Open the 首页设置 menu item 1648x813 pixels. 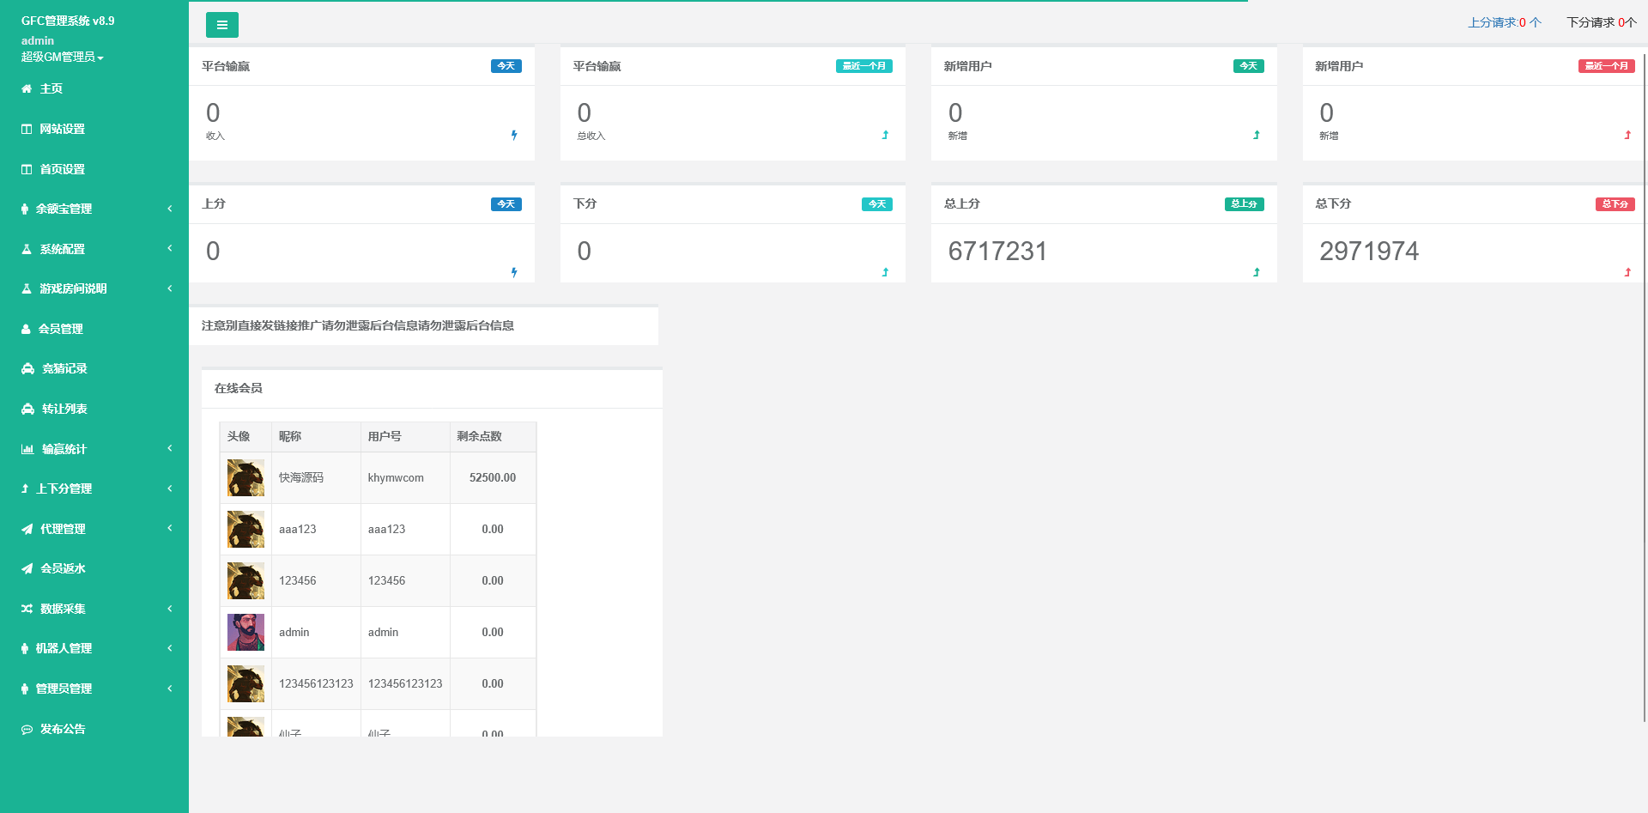(x=62, y=169)
